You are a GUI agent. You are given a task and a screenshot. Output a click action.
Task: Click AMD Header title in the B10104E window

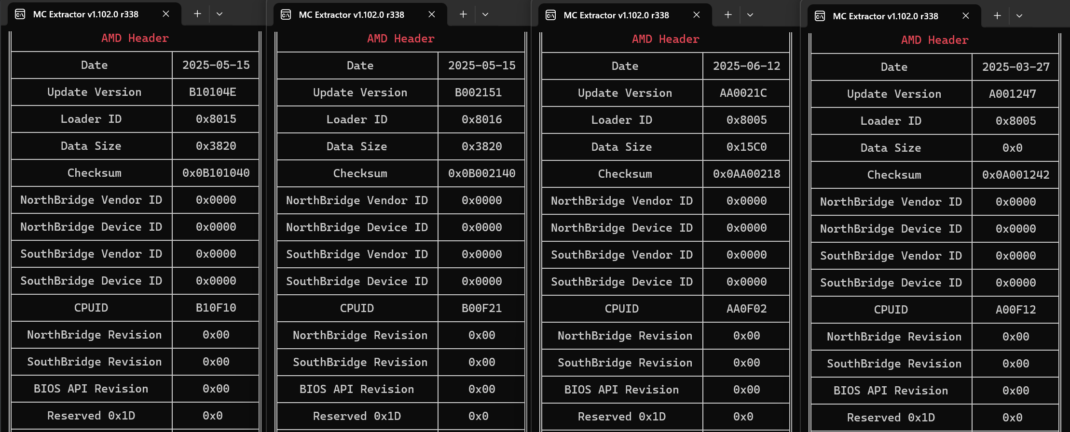pyautogui.click(x=135, y=38)
